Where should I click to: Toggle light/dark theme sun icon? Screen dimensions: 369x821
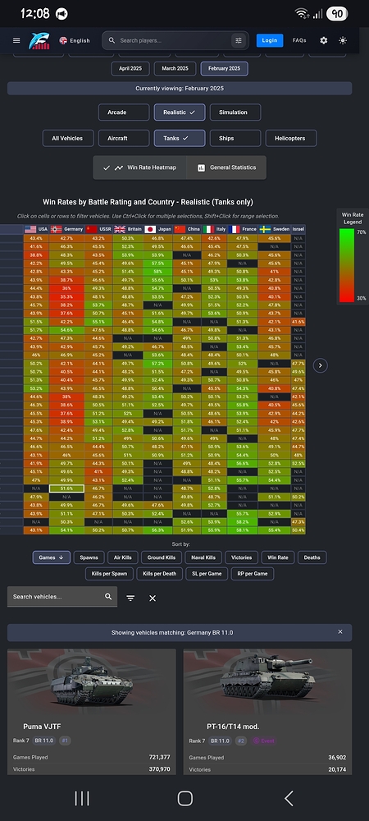[x=343, y=40]
